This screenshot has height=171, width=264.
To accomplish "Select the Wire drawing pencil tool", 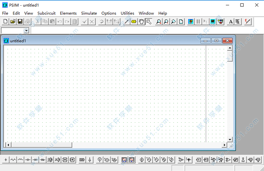I will [126, 22].
